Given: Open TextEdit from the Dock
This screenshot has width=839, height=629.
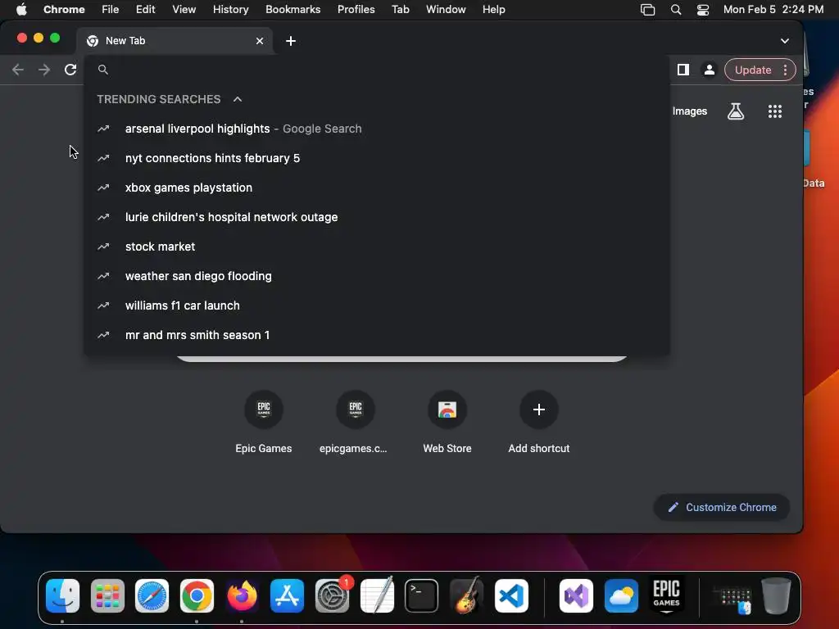Looking at the screenshot, I should [x=377, y=596].
